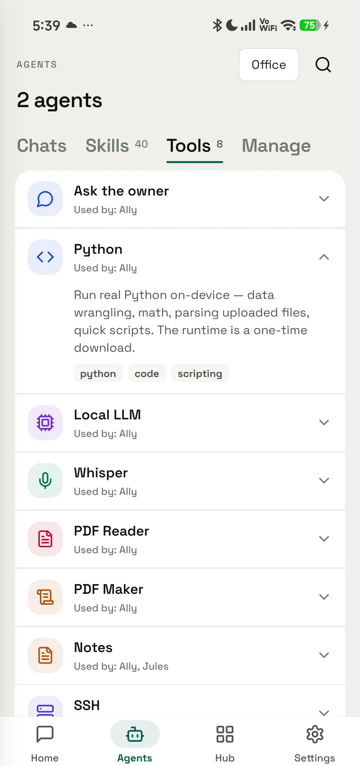Tap the PDF Reader document icon

pyautogui.click(x=45, y=539)
